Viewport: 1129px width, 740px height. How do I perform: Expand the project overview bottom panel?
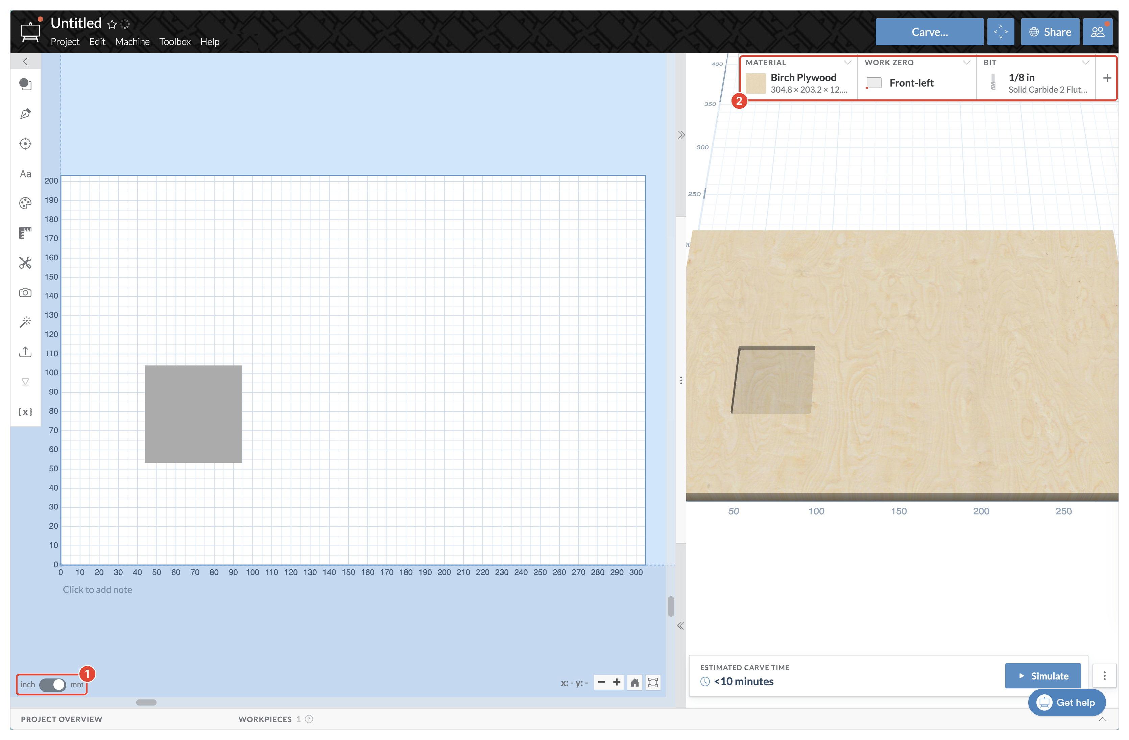[x=1102, y=719]
